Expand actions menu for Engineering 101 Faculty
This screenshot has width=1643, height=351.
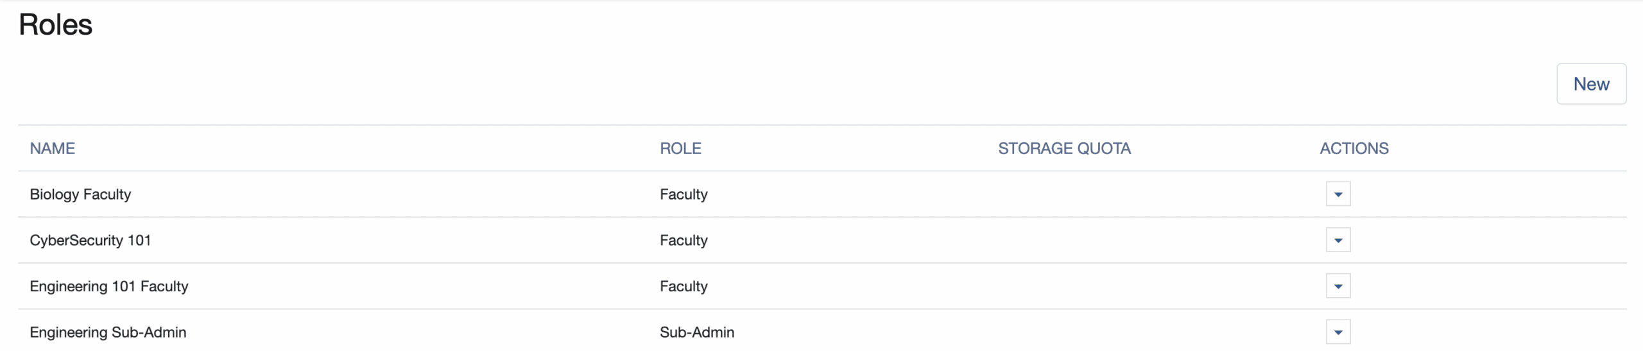pos(1338,286)
